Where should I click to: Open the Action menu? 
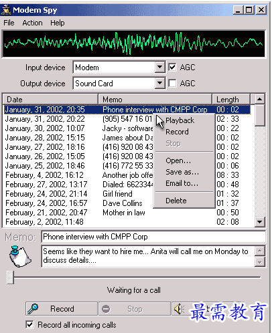coord(32,23)
